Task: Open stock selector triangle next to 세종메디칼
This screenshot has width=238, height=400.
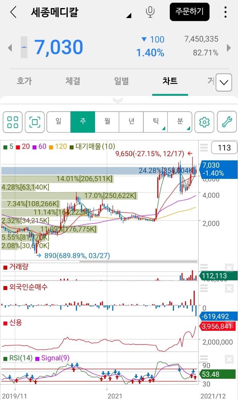Action: (x=129, y=16)
